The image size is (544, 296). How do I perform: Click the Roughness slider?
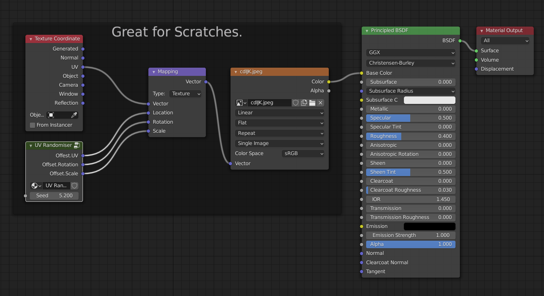click(x=411, y=136)
